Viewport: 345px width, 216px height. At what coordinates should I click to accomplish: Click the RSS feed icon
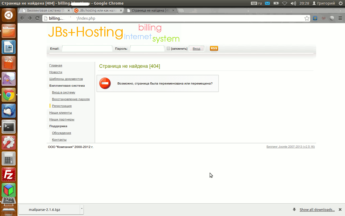(214, 49)
